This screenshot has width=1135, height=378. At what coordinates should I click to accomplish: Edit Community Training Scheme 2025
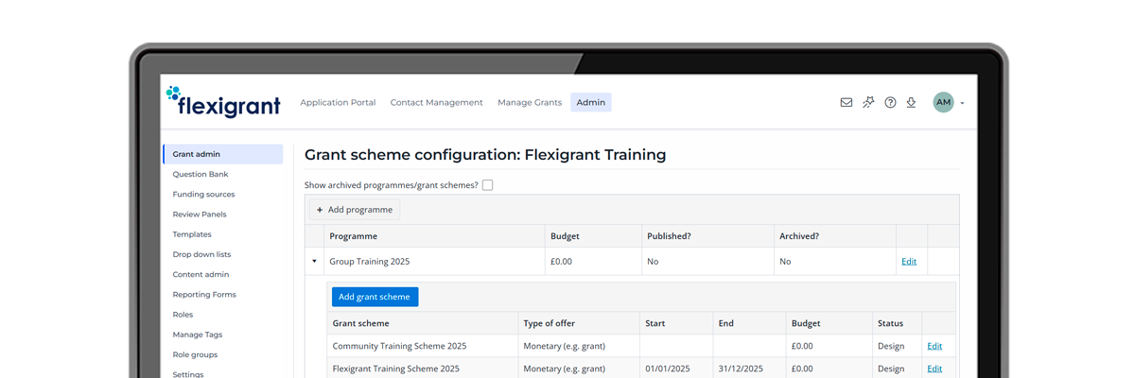point(934,346)
